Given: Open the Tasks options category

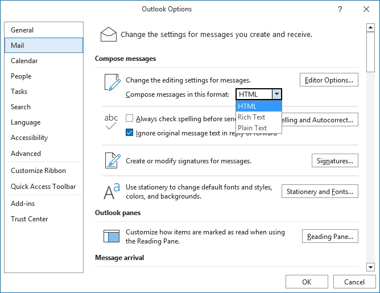Looking at the screenshot, I should point(44,92).
